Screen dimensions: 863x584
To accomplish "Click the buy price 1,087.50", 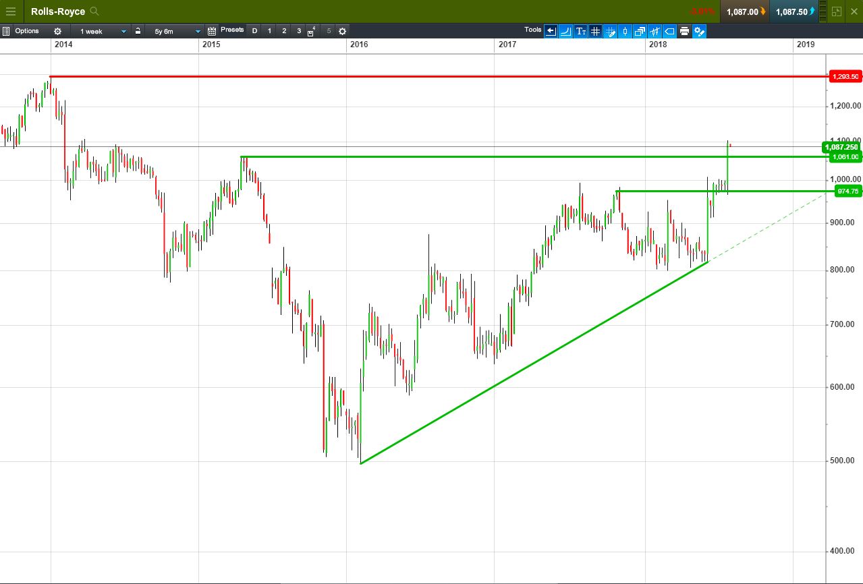I will coord(795,11).
